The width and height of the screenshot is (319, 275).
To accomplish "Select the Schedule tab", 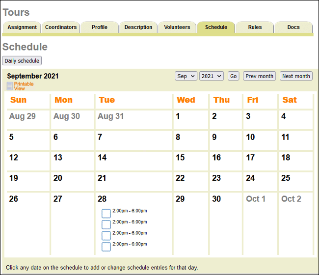I will click(216, 27).
